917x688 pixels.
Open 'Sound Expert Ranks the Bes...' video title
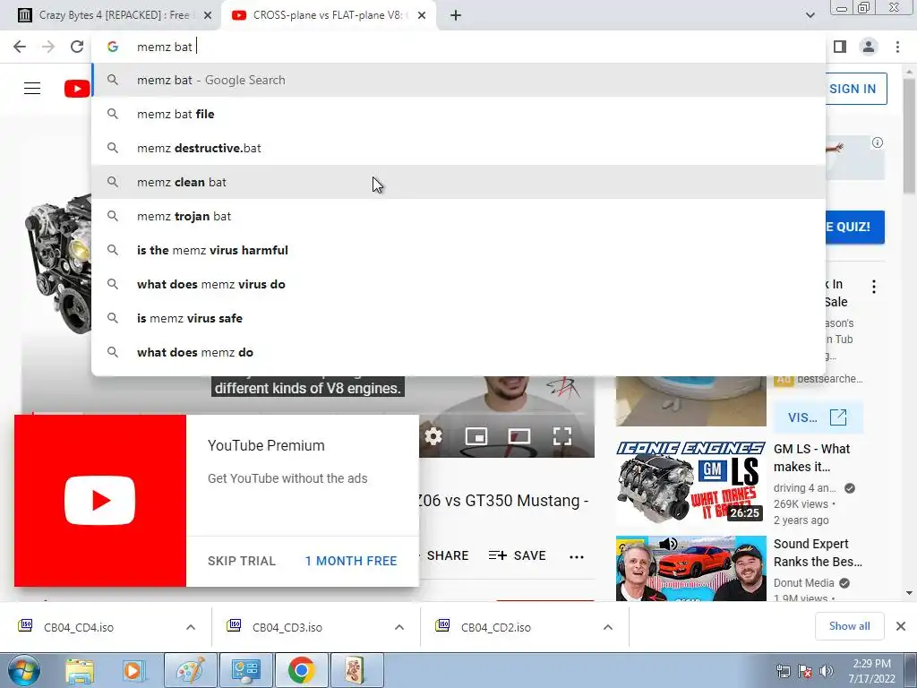(x=818, y=552)
